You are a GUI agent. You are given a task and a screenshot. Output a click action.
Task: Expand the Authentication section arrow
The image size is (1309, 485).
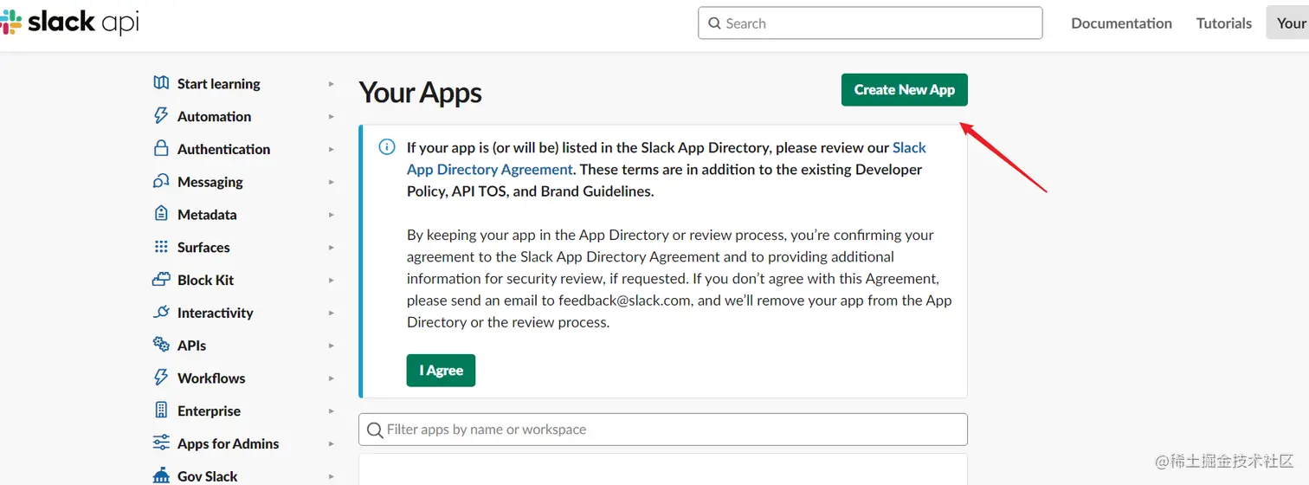coord(332,149)
